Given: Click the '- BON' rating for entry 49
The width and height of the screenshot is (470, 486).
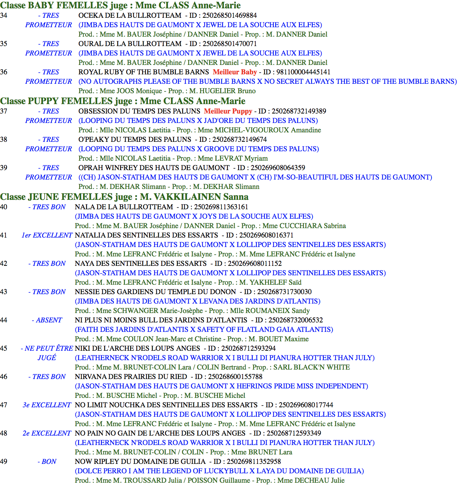Looking at the screenshot, I should click(47, 461).
